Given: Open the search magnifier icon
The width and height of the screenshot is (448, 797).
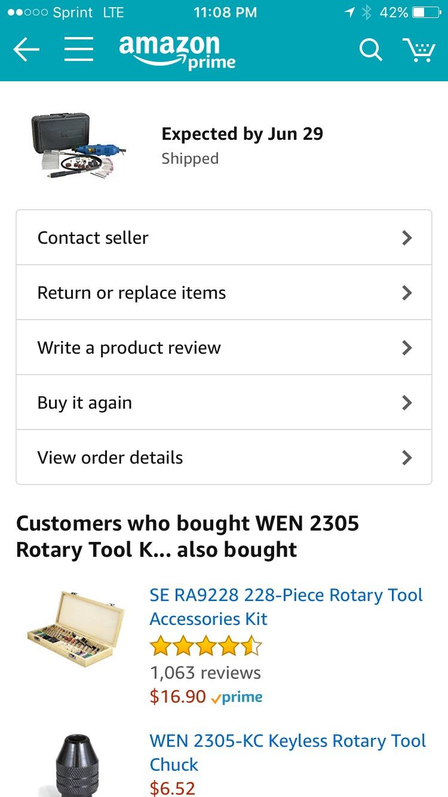Looking at the screenshot, I should point(370,50).
